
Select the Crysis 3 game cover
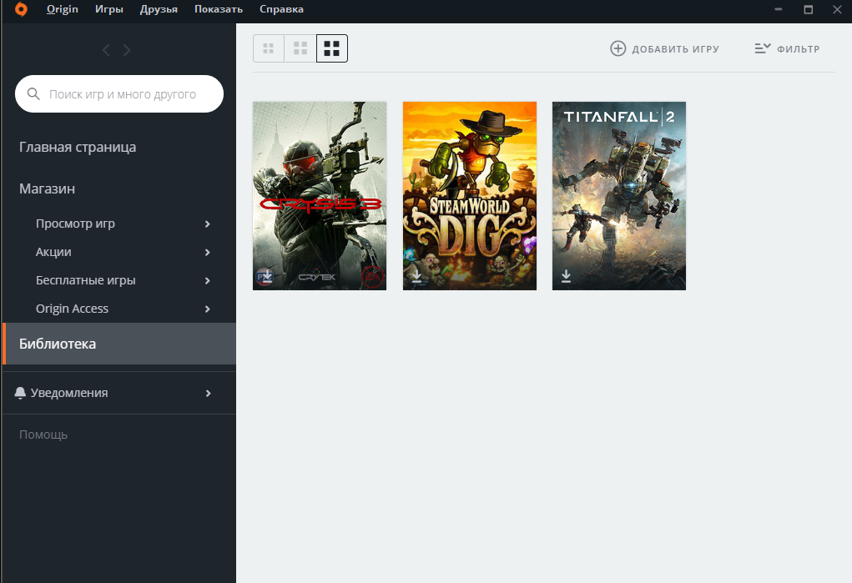[320, 196]
